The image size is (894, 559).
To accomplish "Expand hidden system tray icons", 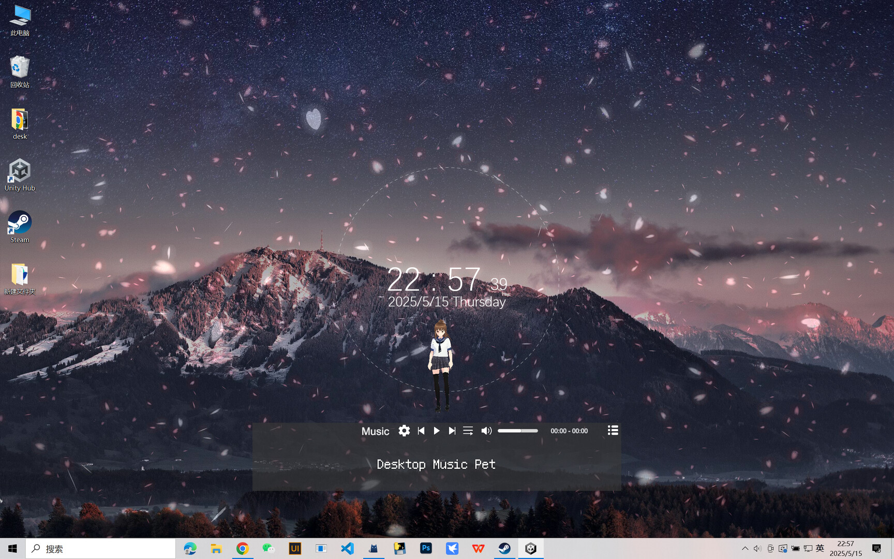I will tap(745, 548).
